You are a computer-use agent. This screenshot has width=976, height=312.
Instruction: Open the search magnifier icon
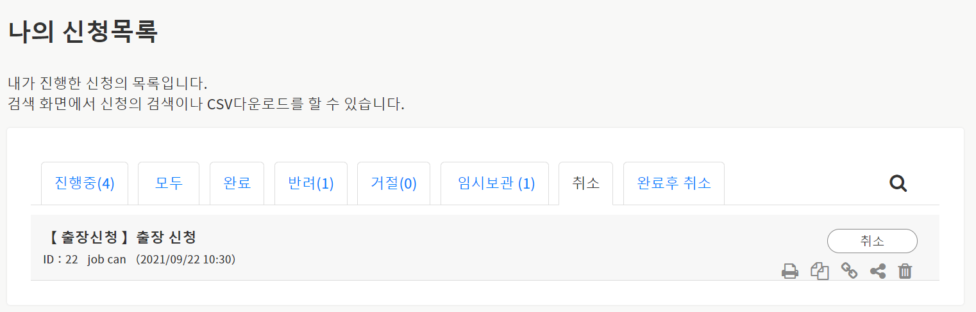click(x=898, y=183)
